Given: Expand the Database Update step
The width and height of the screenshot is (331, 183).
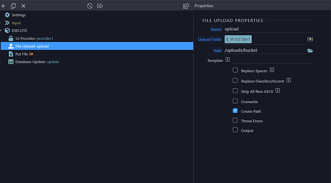Looking at the screenshot, I should tap(0, 62).
